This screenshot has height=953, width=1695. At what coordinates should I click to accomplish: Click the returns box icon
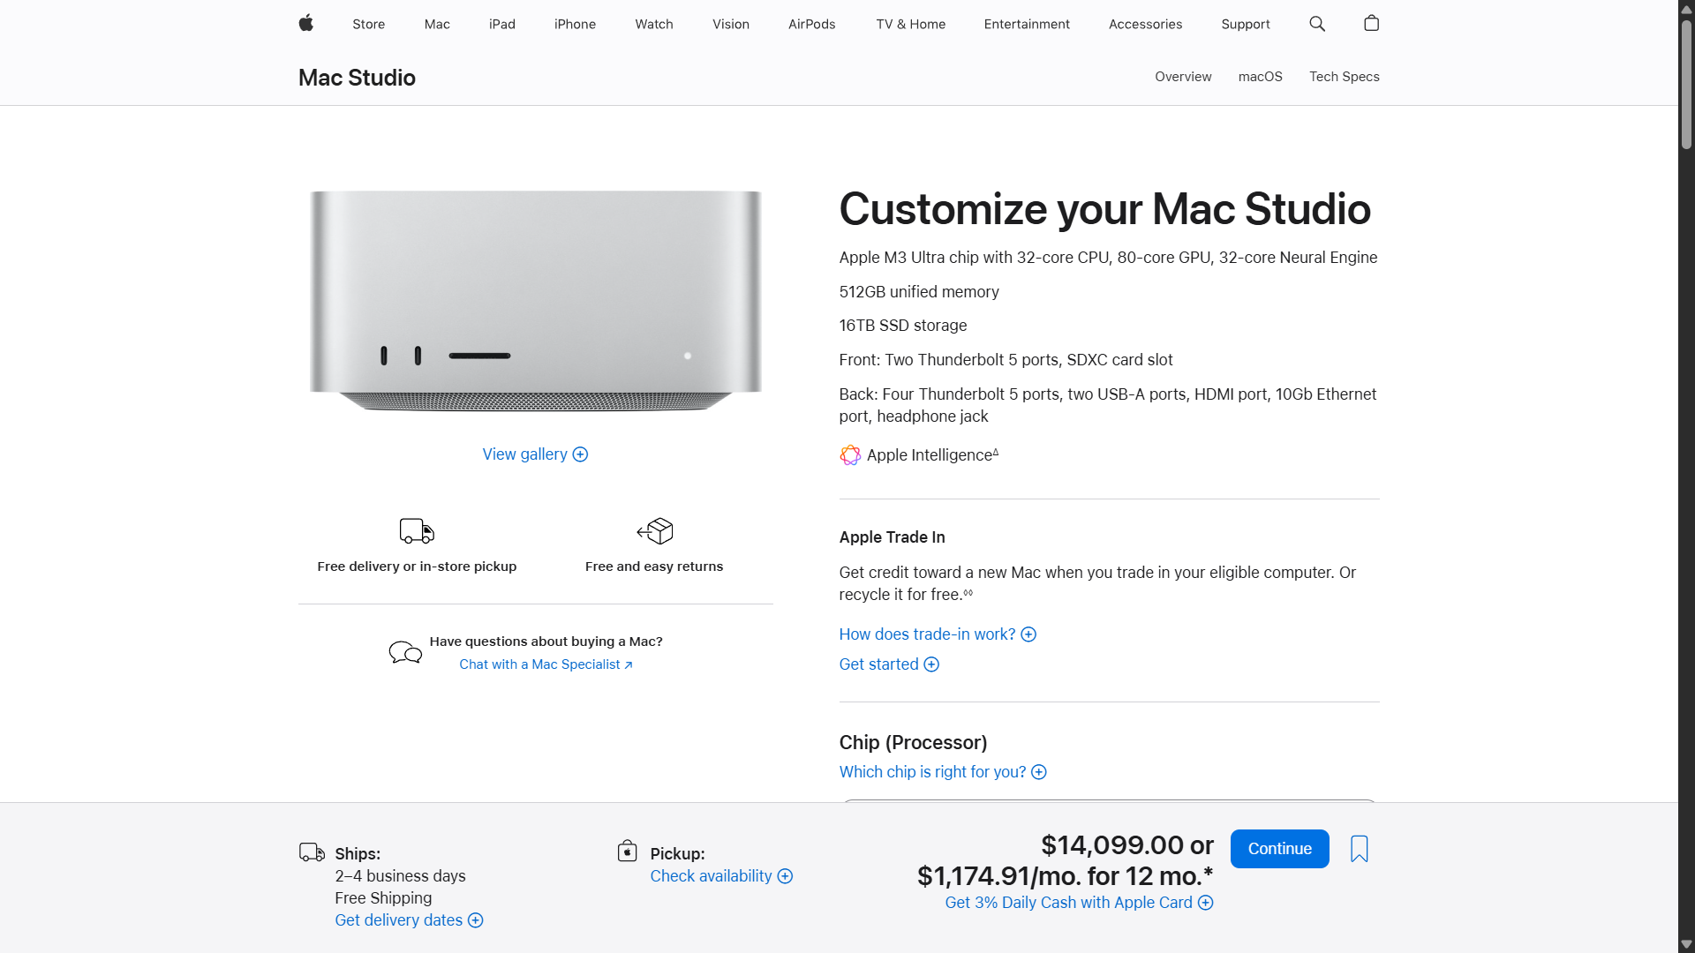point(654,531)
